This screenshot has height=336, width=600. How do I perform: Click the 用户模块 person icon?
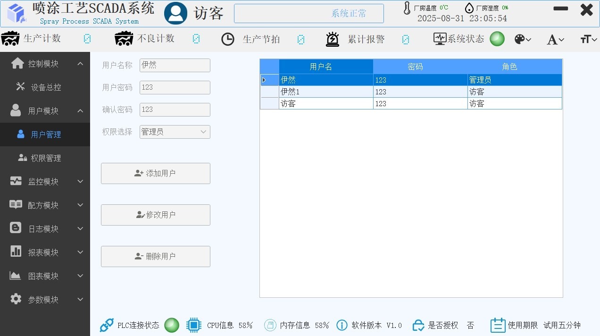click(16, 110)
